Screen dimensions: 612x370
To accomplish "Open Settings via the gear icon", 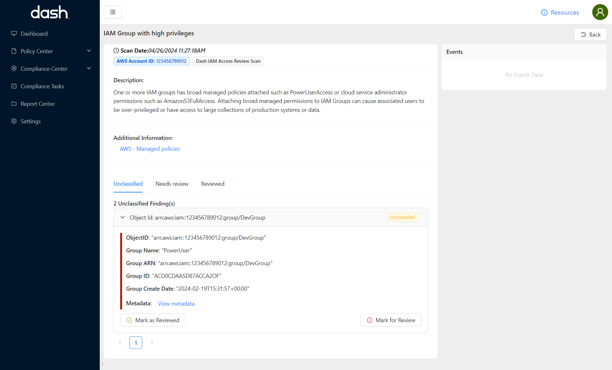I will pyautogui.click(x=14, y=121).
